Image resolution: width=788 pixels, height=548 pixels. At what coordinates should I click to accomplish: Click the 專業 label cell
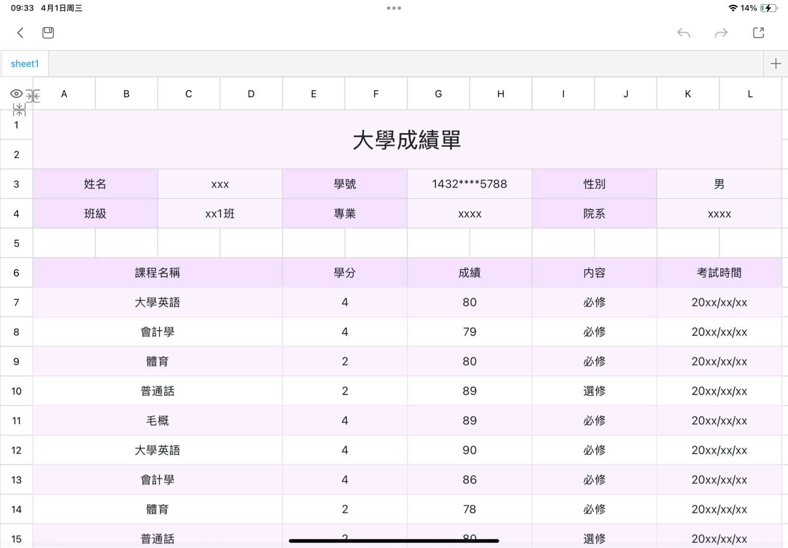(345, 213)
